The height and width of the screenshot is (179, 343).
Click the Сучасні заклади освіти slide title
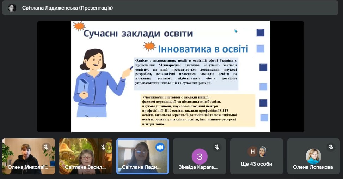138,34
